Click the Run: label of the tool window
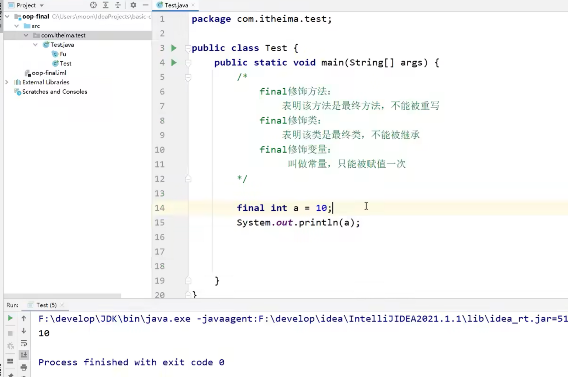 pos(12,305)
